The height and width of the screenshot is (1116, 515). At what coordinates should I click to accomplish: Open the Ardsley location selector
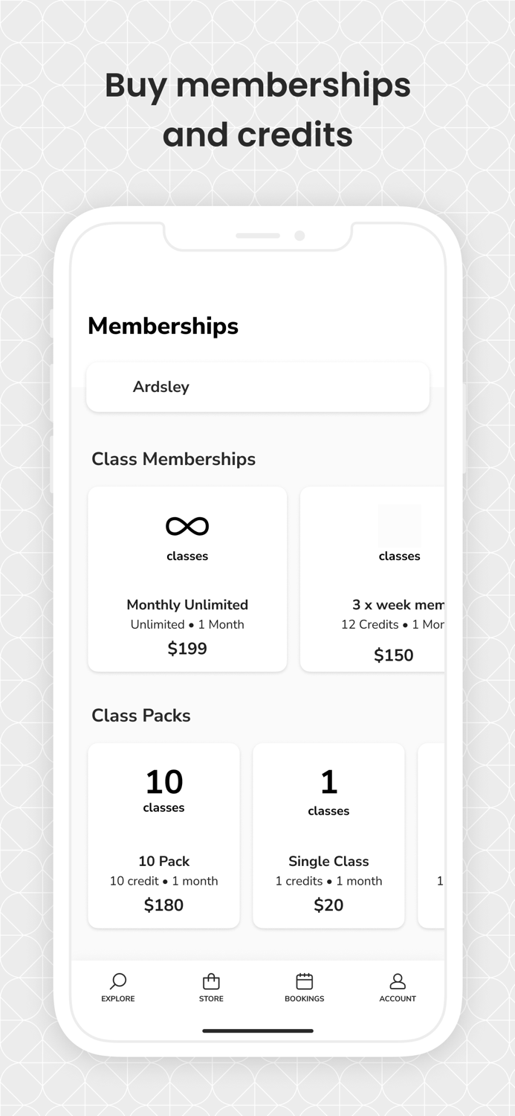click(x=257, y=387)
